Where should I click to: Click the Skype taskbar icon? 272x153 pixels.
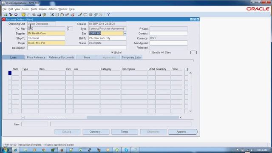tap(126, 150)
